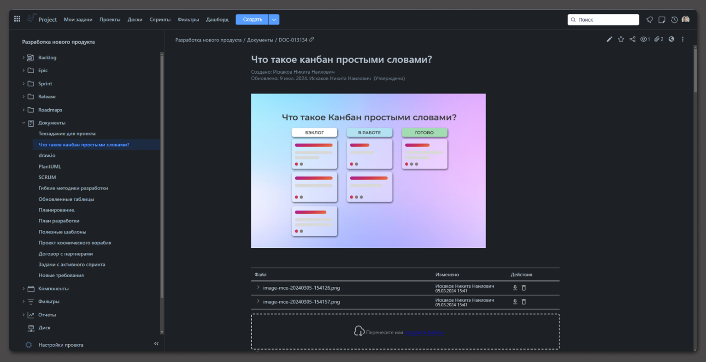
Task: Open the Диск sidebar item
Action: [x=44, y=328]
